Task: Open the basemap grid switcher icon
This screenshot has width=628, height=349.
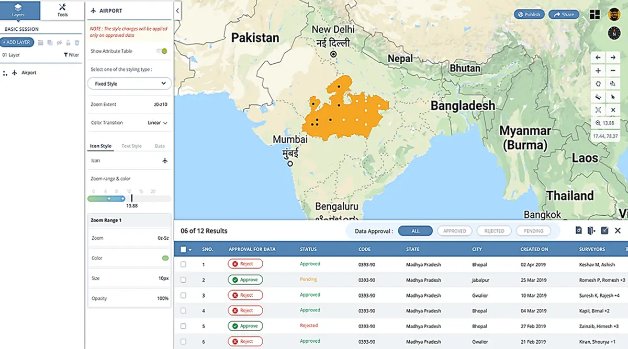Action: (595, 15)
